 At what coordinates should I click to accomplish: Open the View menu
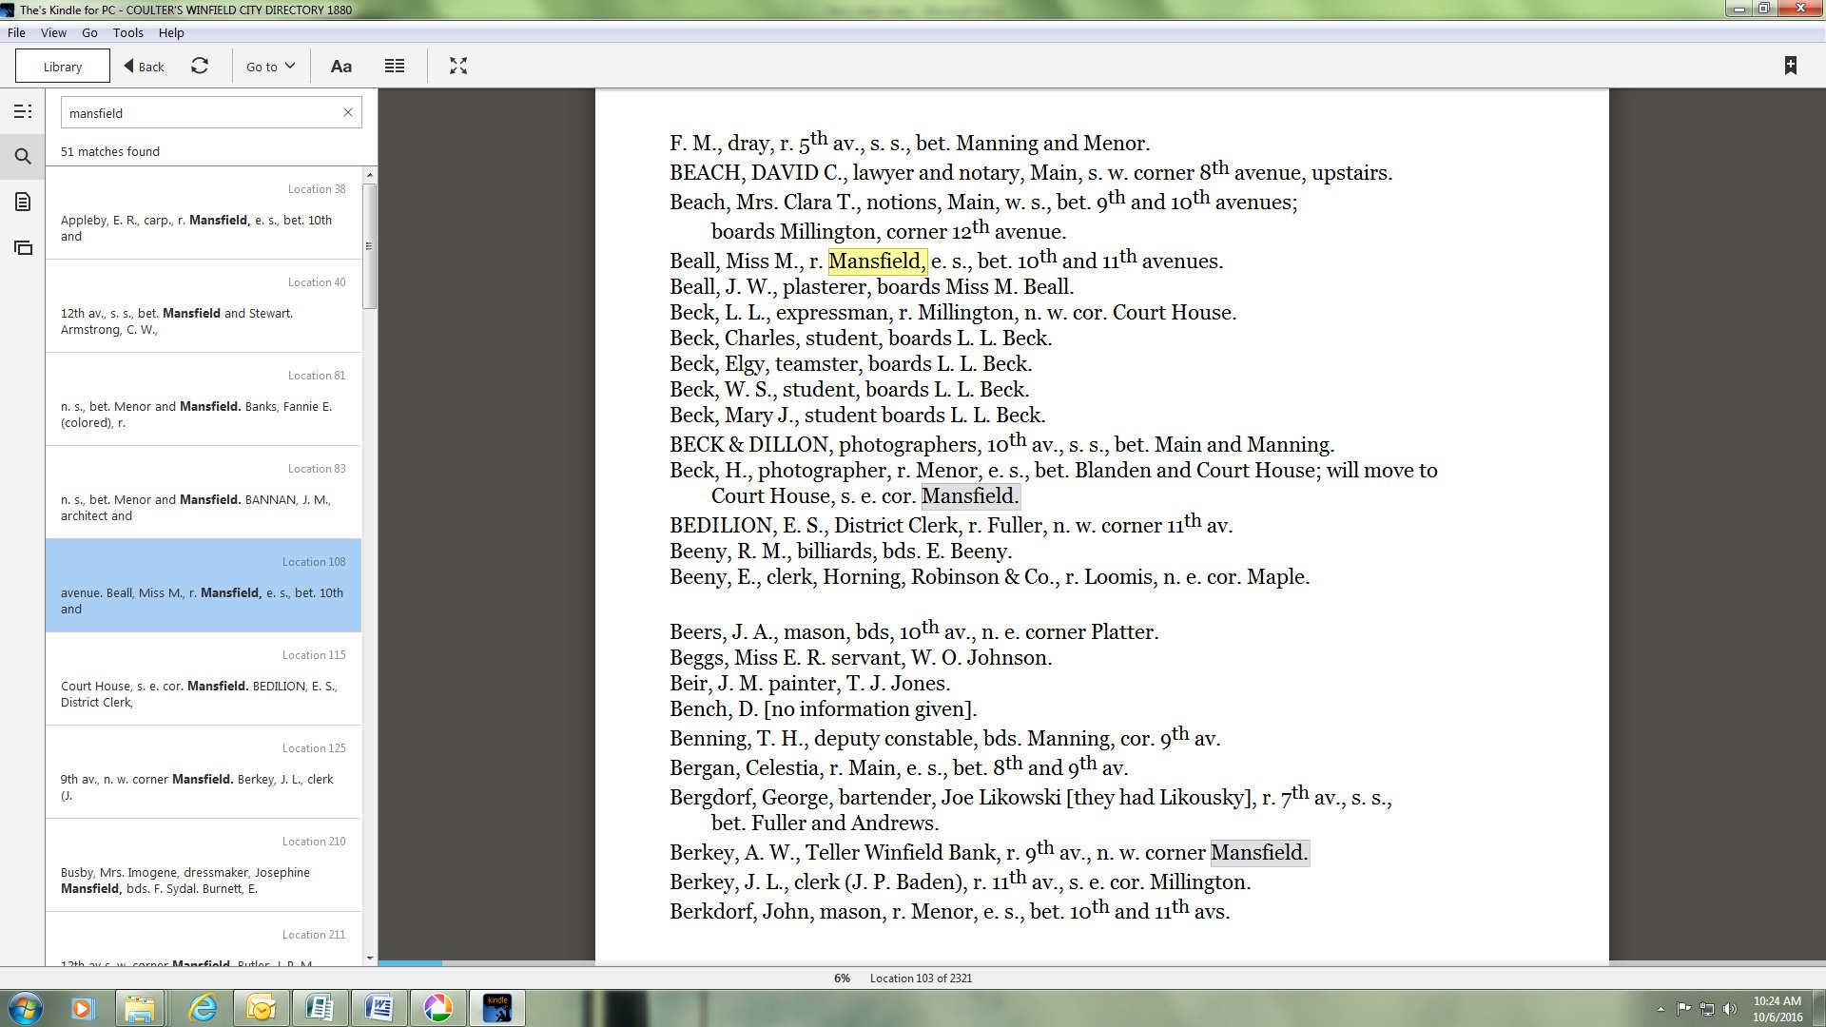[x=53, y=32]
